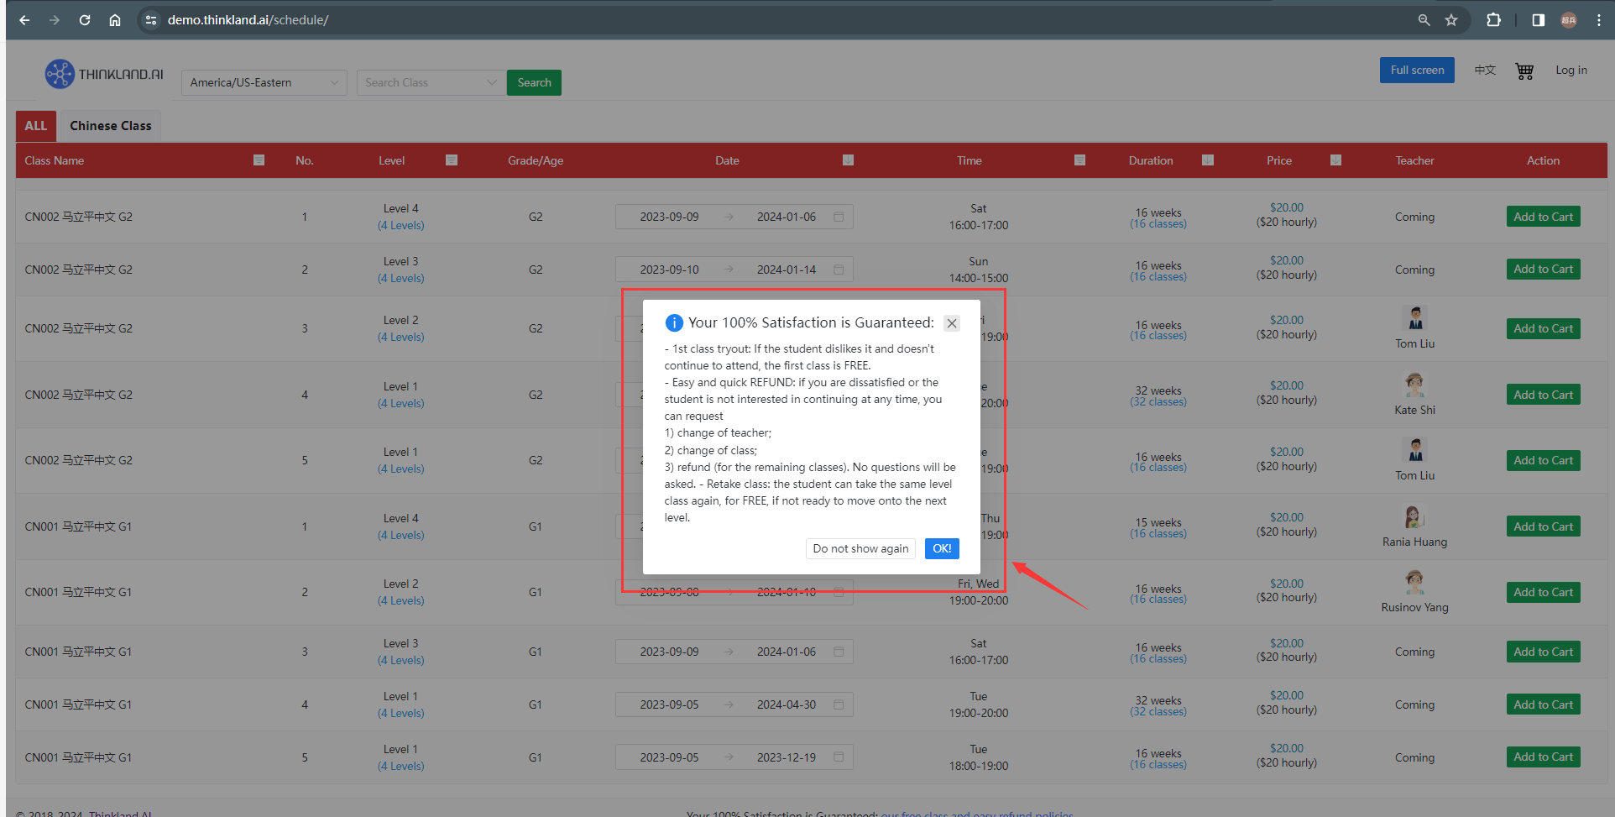Click the Thinkland.AI logo
1615x817 pixels.
[x=104, y=74]
